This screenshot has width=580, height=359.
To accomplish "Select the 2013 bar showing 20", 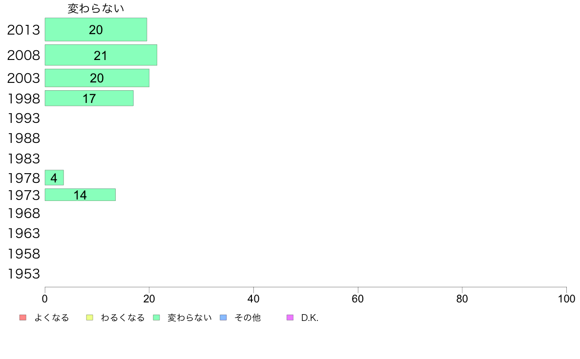I will point(96,30).
